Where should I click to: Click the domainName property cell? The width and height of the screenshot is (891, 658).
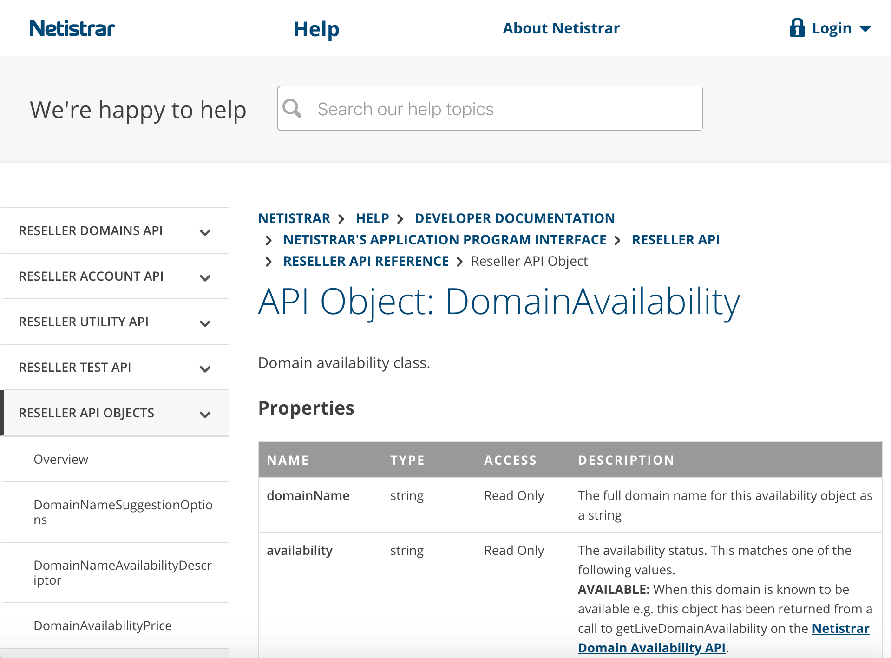coord(308,495)
